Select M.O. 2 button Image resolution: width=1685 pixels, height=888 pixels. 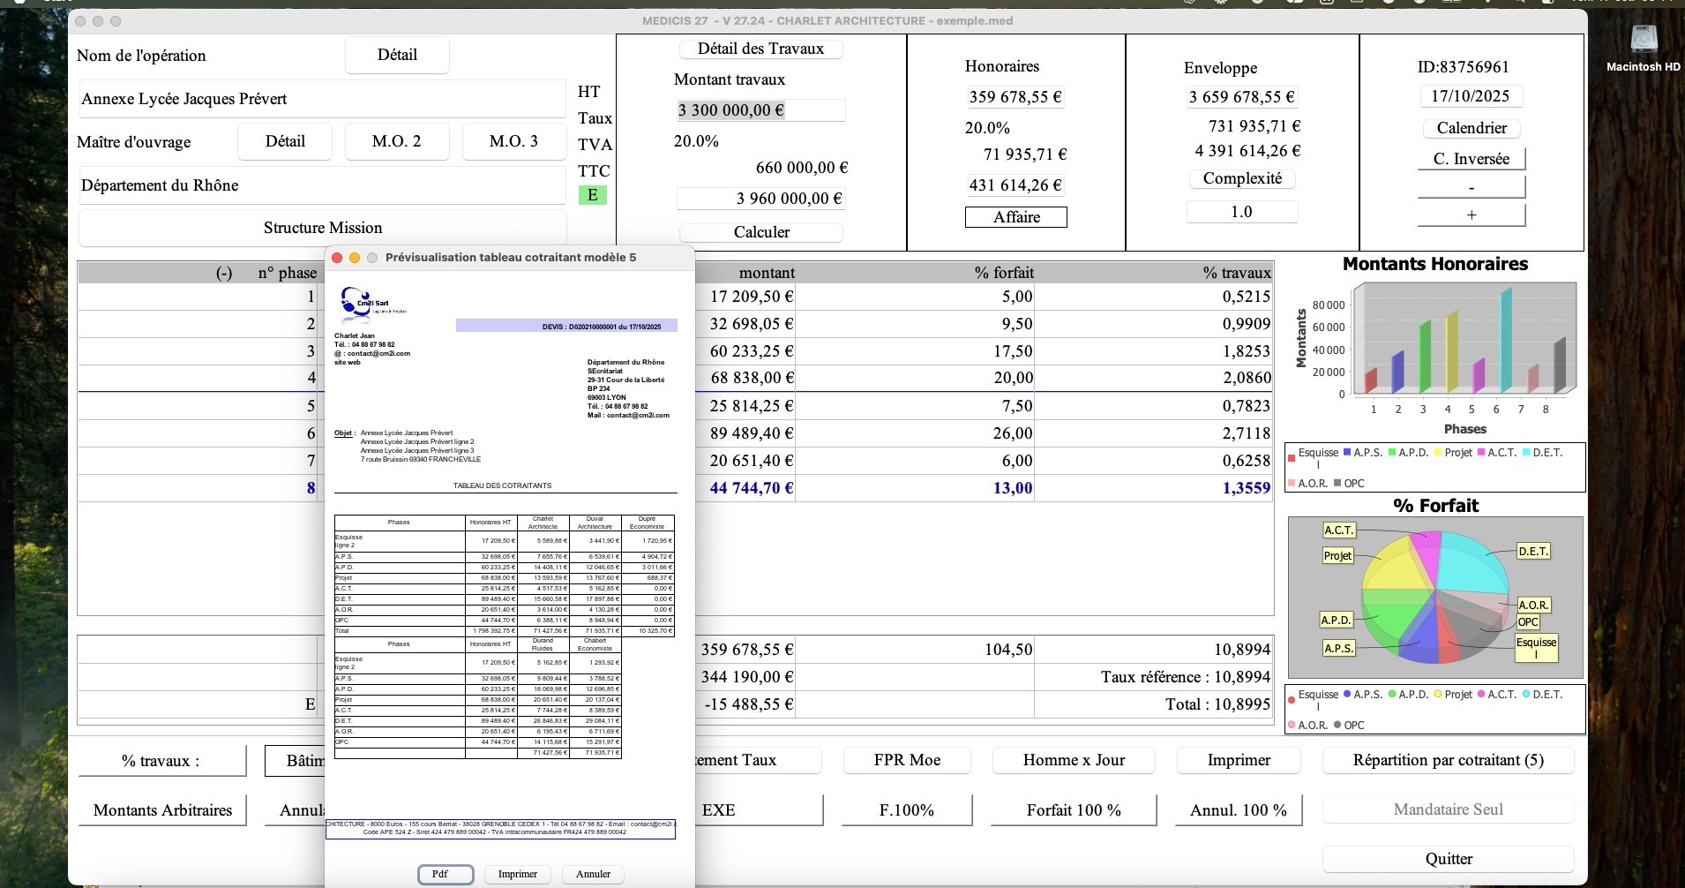click(397, 141)
